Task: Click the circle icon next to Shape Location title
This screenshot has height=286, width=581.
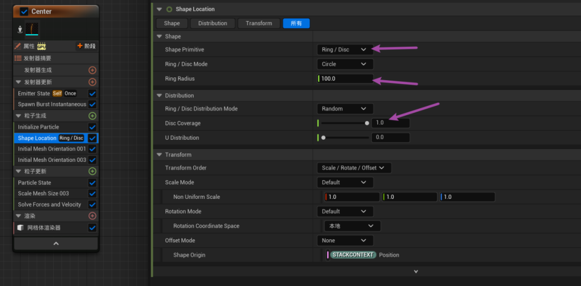Action: 169,9
